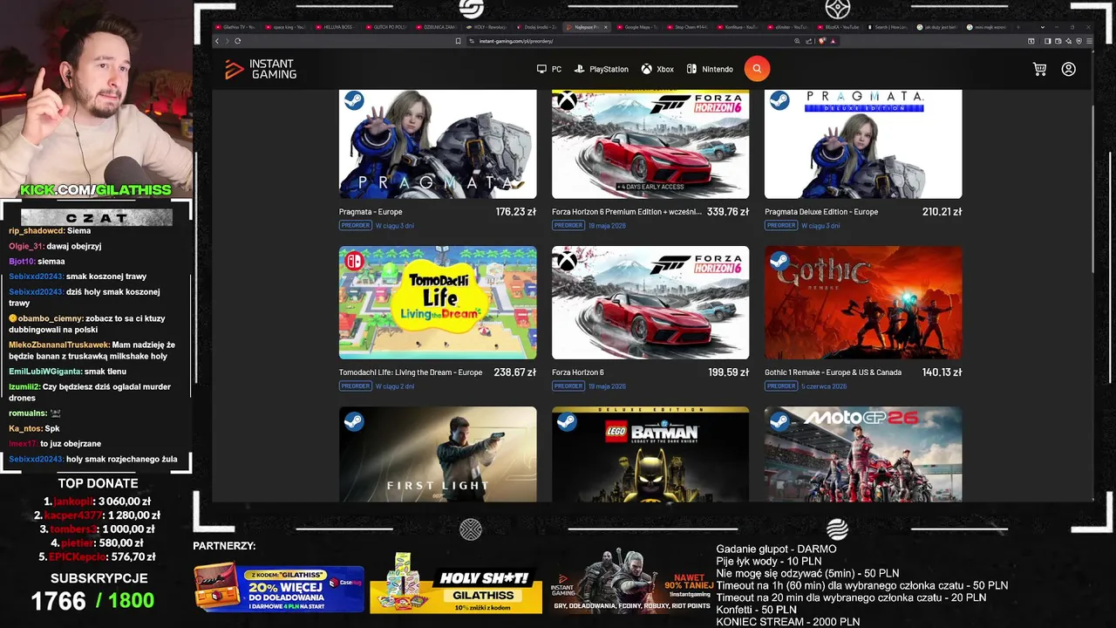
Task: Click Steam icon on Gothic Remake cover
Action: coord(779,260)
